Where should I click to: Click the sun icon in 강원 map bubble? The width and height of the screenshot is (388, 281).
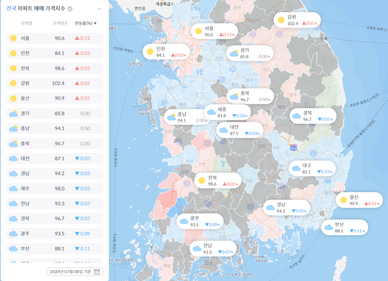tap(281, 20)
